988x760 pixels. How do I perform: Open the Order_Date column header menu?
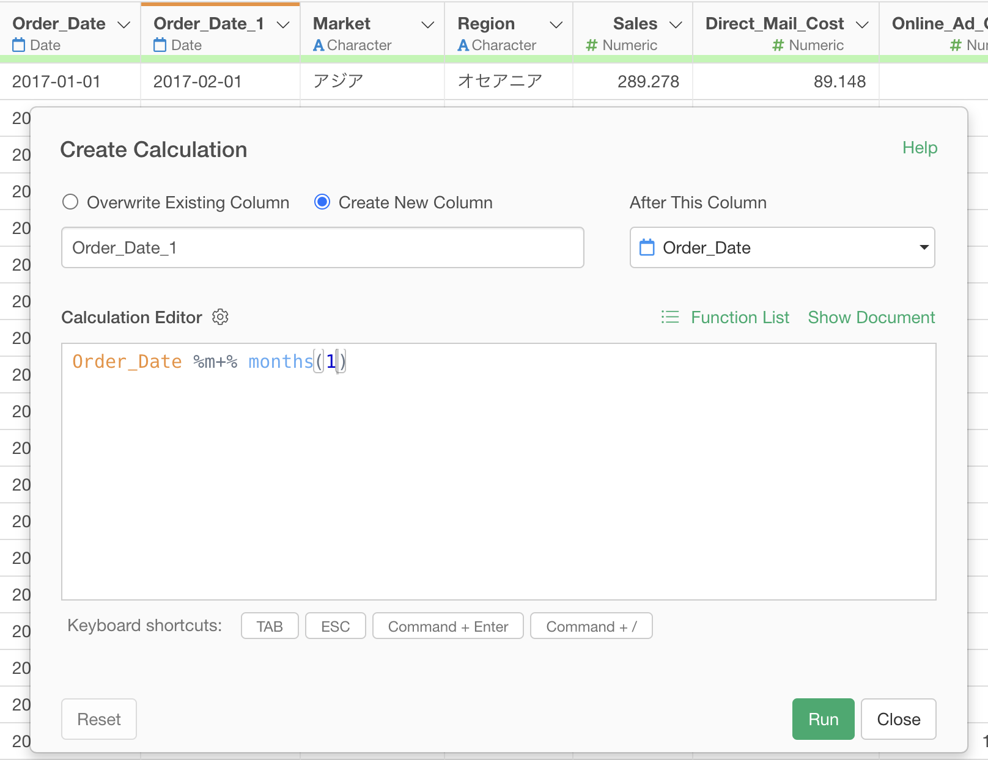coord(123,24)
